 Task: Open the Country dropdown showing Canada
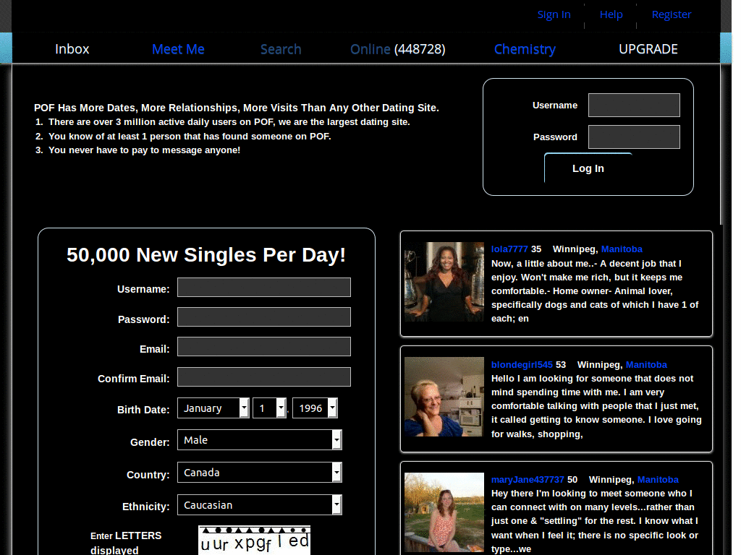(259, 472)
